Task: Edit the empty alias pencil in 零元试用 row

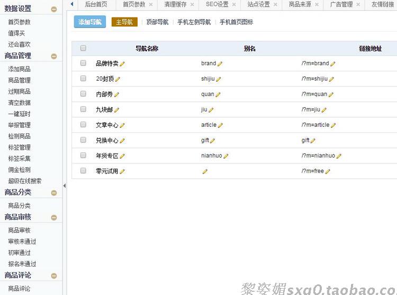Action: click(x=205, y=171)
